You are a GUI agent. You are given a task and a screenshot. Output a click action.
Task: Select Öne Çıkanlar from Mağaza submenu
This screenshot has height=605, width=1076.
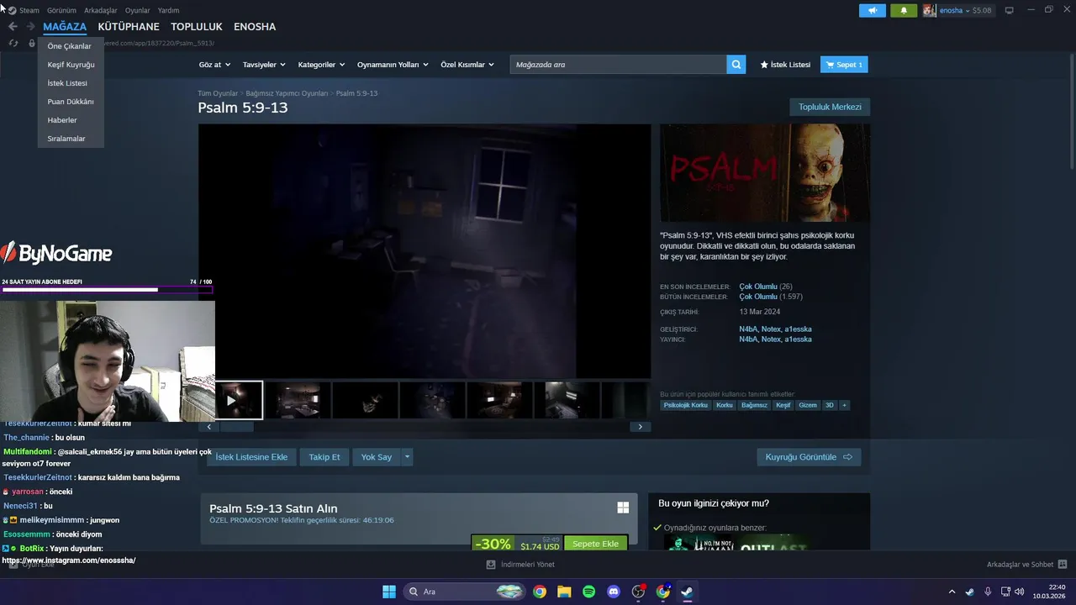click(x=70, y=46)
